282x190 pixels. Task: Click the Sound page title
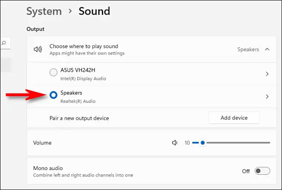pyautogui.click(x=94, y=11)
